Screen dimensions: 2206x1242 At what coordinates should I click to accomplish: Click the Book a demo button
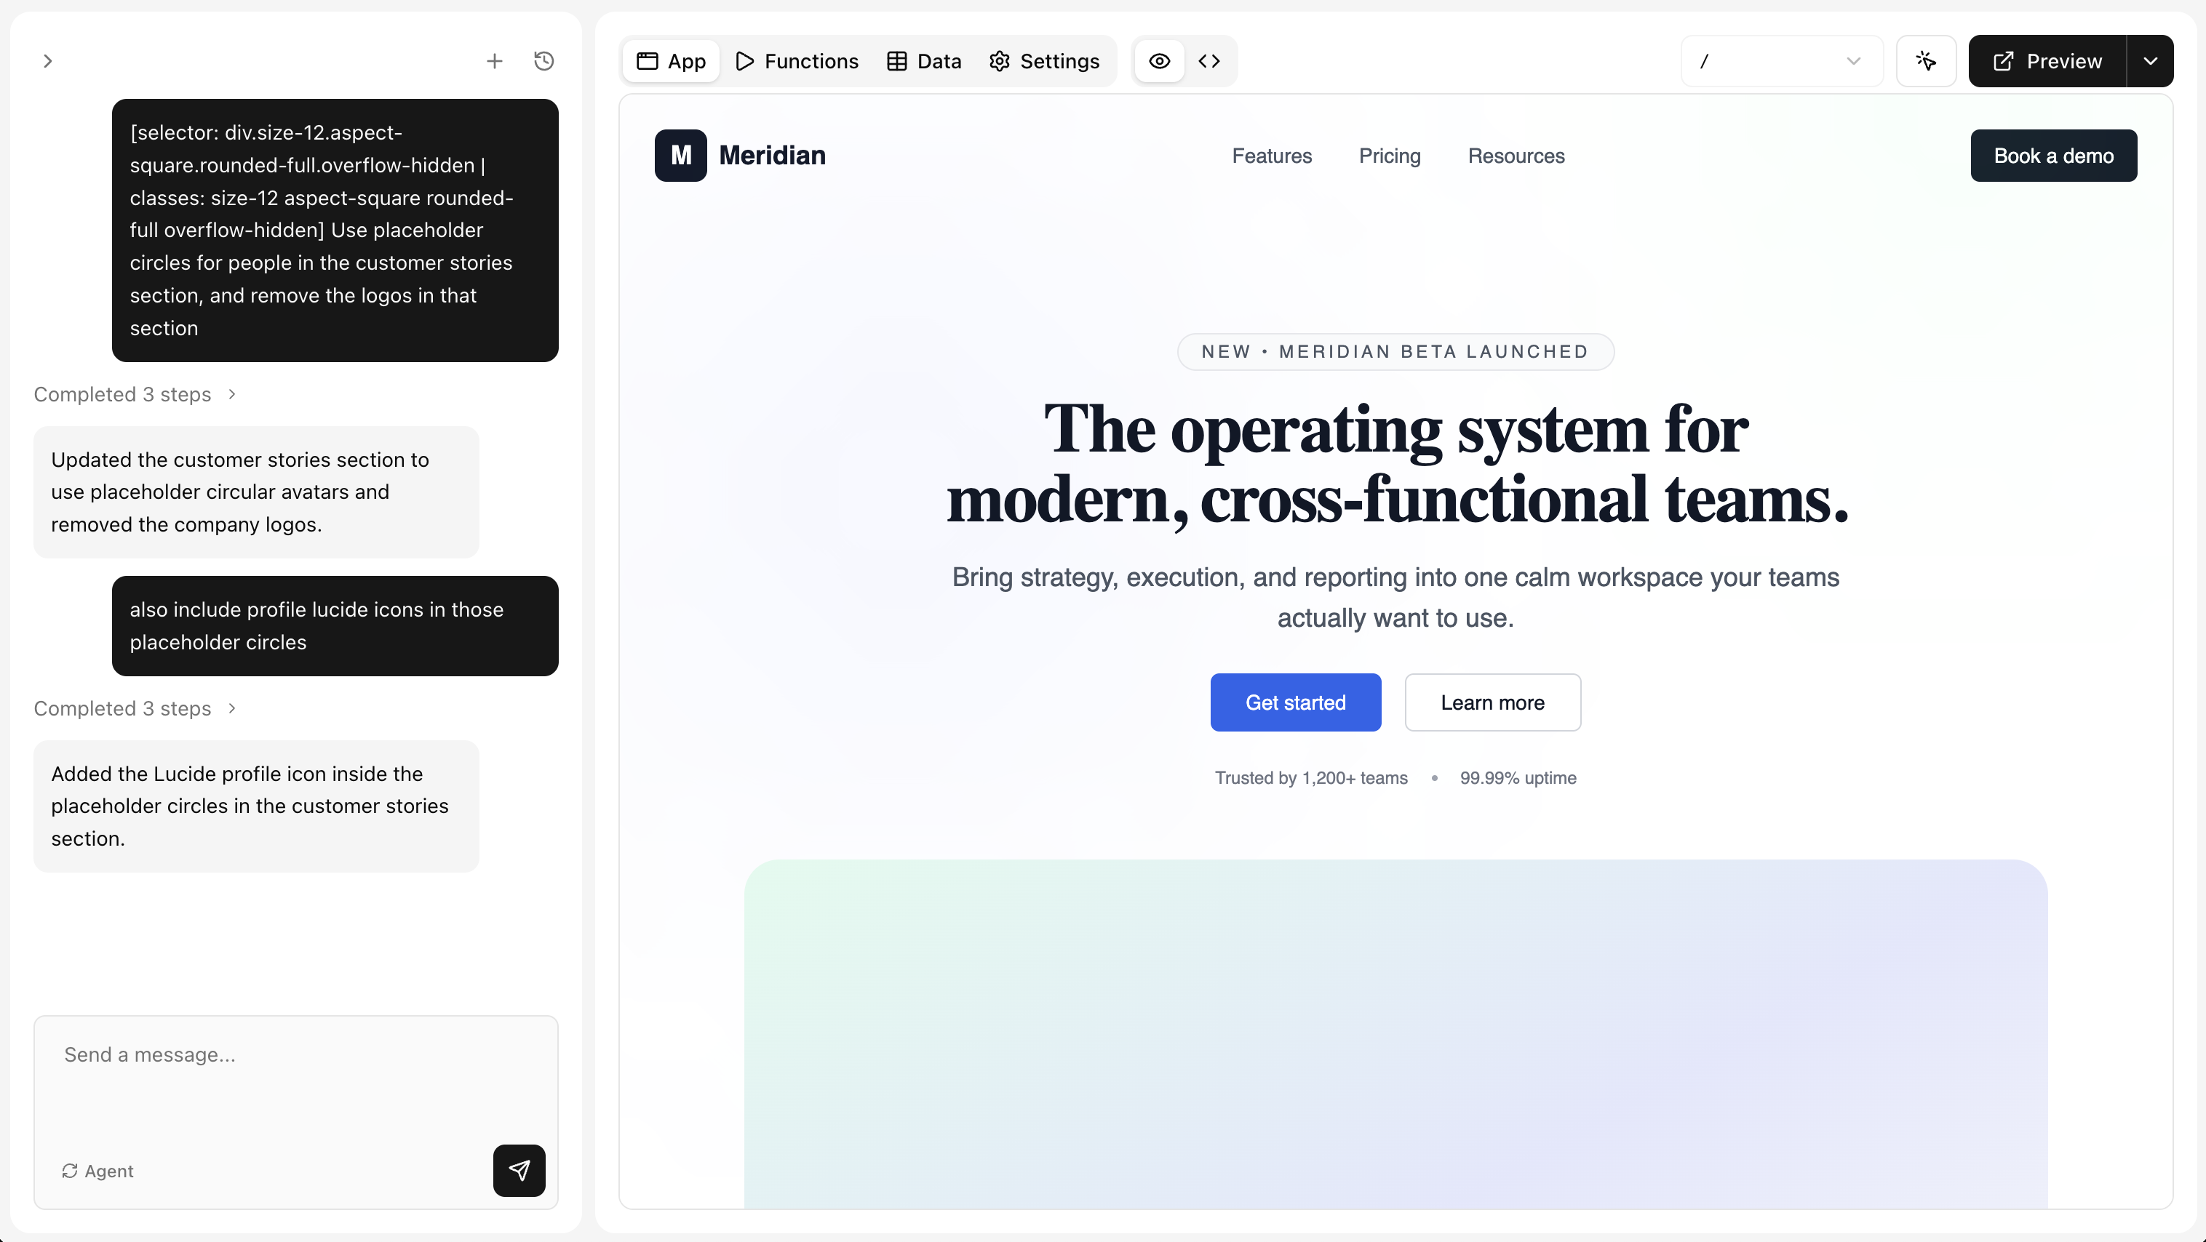[x=2052, y=156]
